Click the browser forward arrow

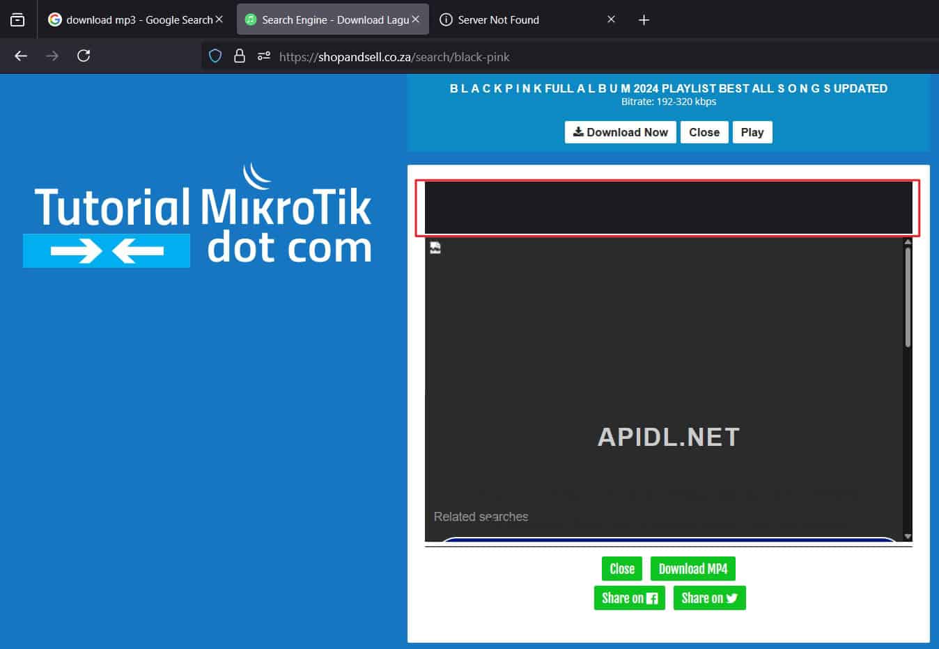pos(52,56)
